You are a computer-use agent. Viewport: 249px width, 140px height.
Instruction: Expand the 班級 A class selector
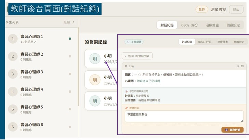pos(69,22)
